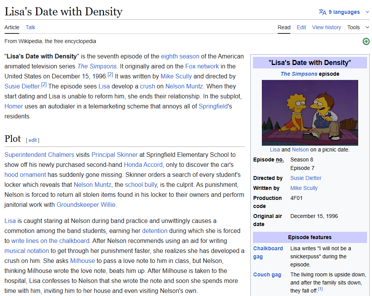Select the Read tab
Viewport: 372px width, 296px height.
pos(284,27)
